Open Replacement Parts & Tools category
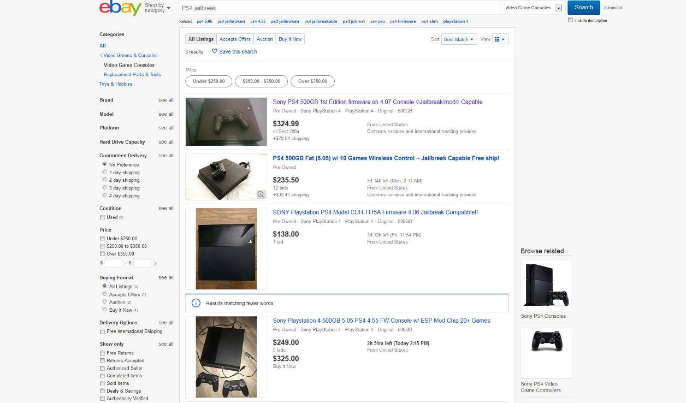The height and width of the screenshot is (403, 686). pyautogui.click(x=132, y=74)
